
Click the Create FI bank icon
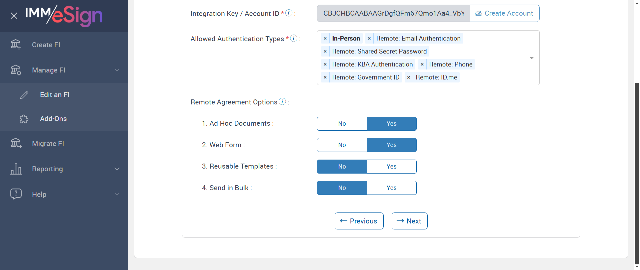tap(16, 45)
